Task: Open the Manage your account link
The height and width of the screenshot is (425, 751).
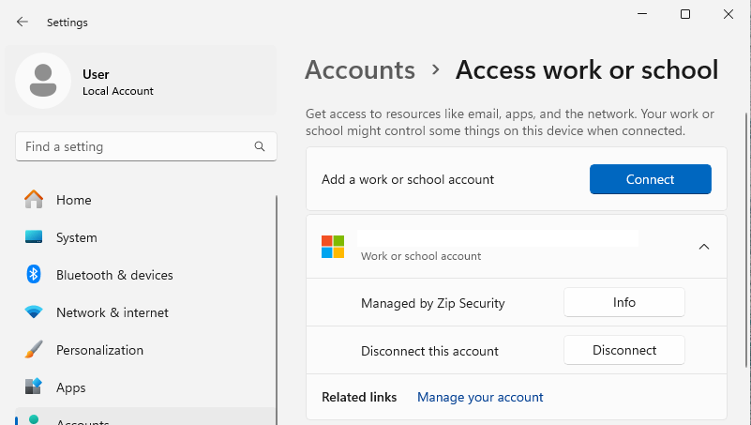Action: (480, 397)
